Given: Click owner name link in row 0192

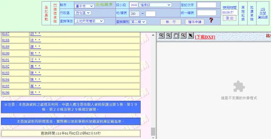Looking at the screenshot, I should [36, 66].
